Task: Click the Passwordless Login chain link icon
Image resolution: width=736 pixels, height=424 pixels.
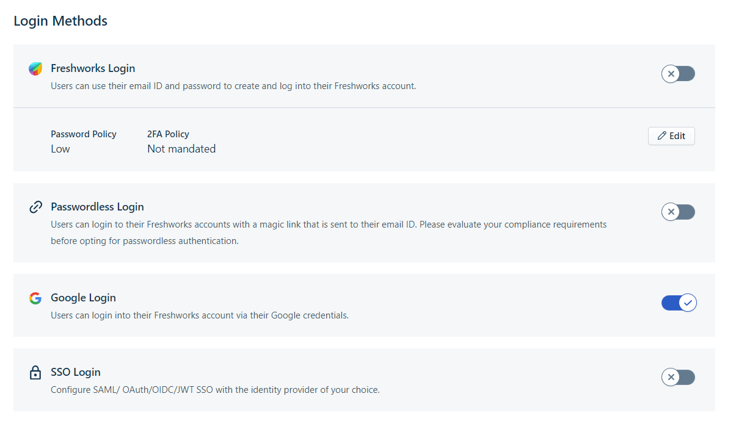Action: pyautogui.click(x=35, y=207)
